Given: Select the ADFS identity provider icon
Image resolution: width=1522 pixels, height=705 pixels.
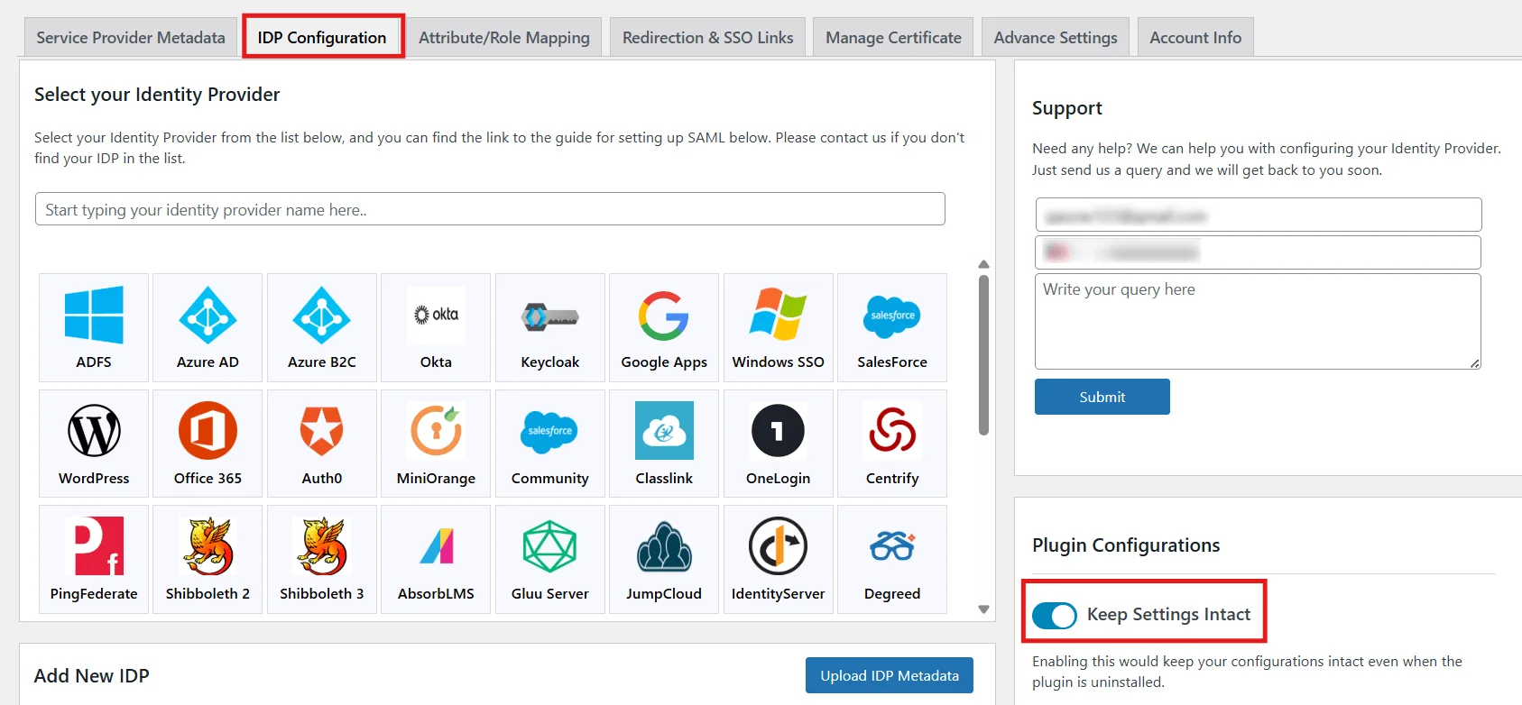Looking at the screenshot, I should click(94, 326).
